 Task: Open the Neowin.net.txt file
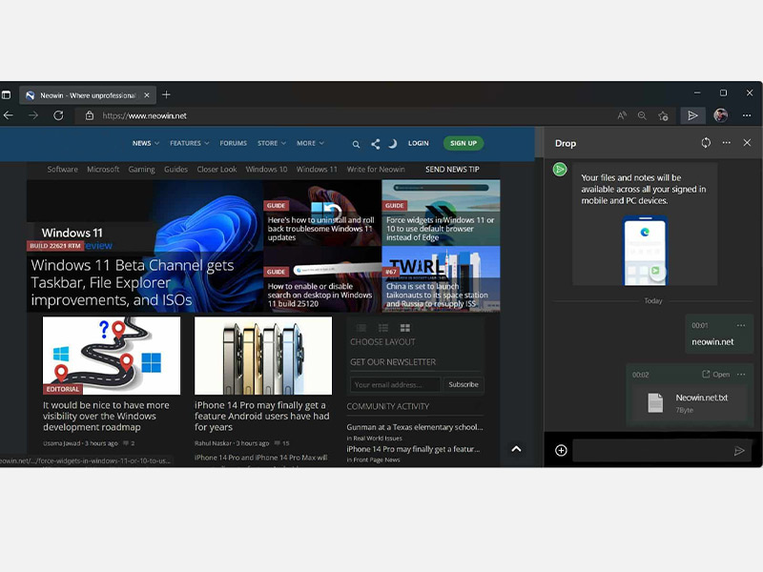click(x=716, y=375)
